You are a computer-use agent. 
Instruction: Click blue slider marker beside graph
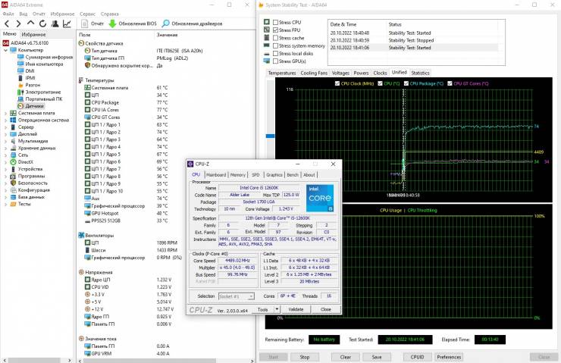click(x=270, y=136)
